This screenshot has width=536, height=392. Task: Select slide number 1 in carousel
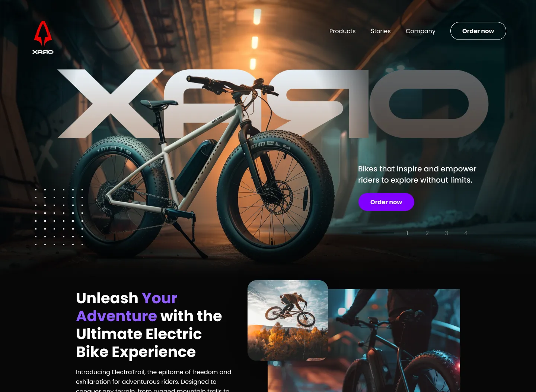[407, 233]
